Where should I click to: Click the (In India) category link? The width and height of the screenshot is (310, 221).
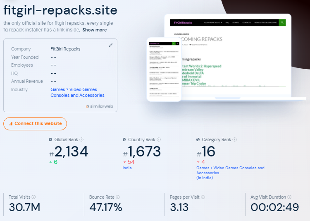point(205,178)
